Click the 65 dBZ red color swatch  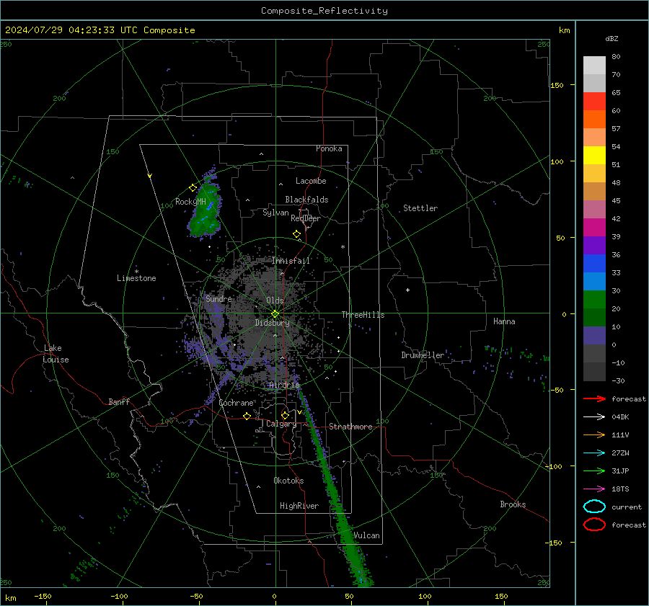pos(594,101)
